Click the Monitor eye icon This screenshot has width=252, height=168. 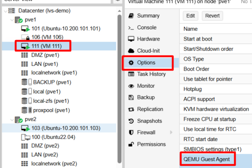(x=131, y=86)
